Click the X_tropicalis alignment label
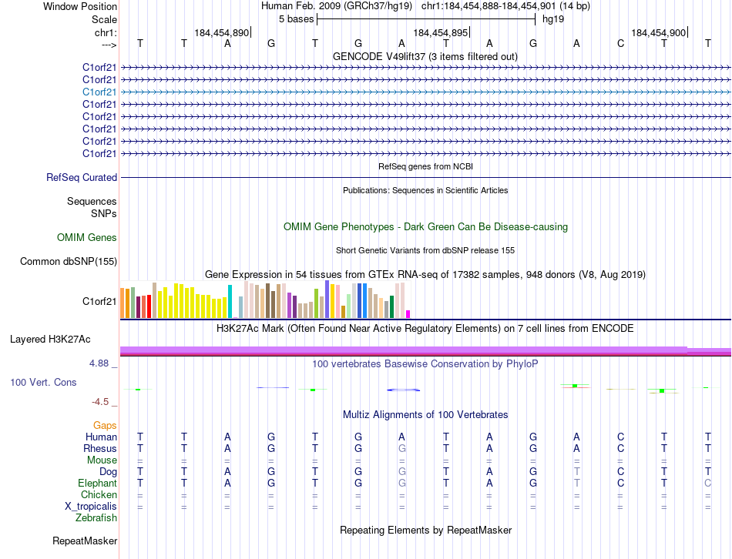This screenshot has height=559, width=732. (x=91, y=507)
